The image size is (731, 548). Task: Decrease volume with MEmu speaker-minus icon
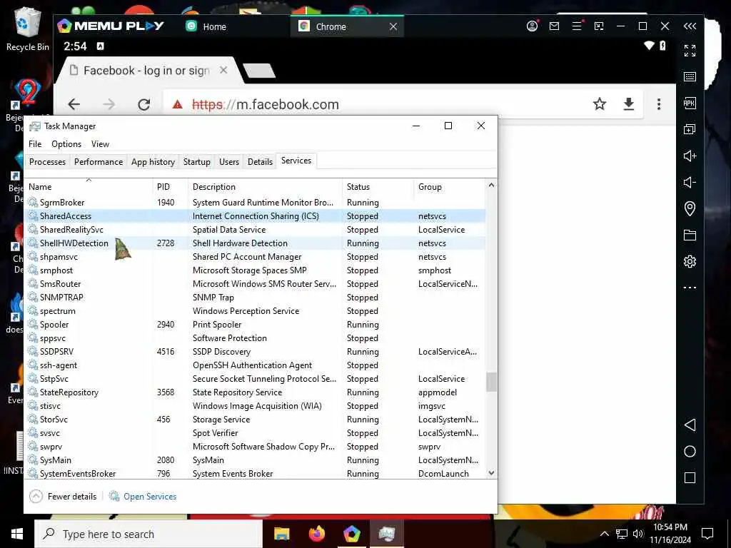[690, 182]
